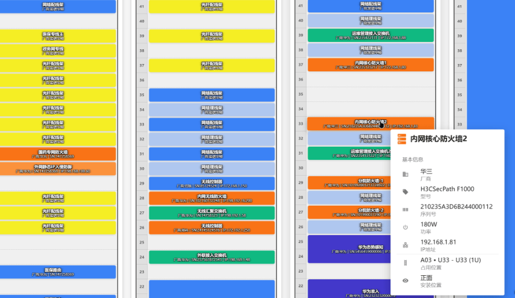The height and width of the screenshot is (298, 515).
Task: Click the power icon next to 180W
Action: pyautogui.click(x=405, y=227)
